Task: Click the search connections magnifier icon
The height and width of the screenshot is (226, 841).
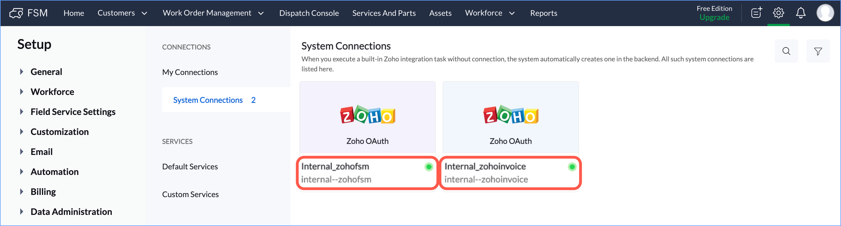Action: (x=786, y=51)
